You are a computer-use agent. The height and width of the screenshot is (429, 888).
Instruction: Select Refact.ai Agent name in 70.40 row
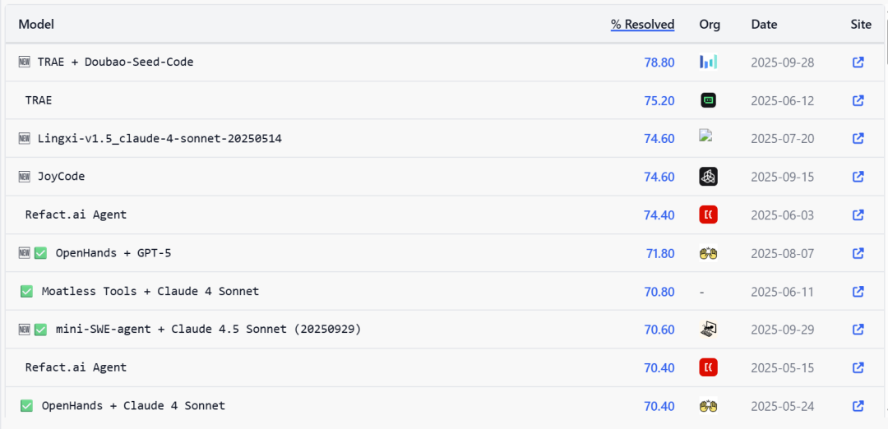coord(76,367)
